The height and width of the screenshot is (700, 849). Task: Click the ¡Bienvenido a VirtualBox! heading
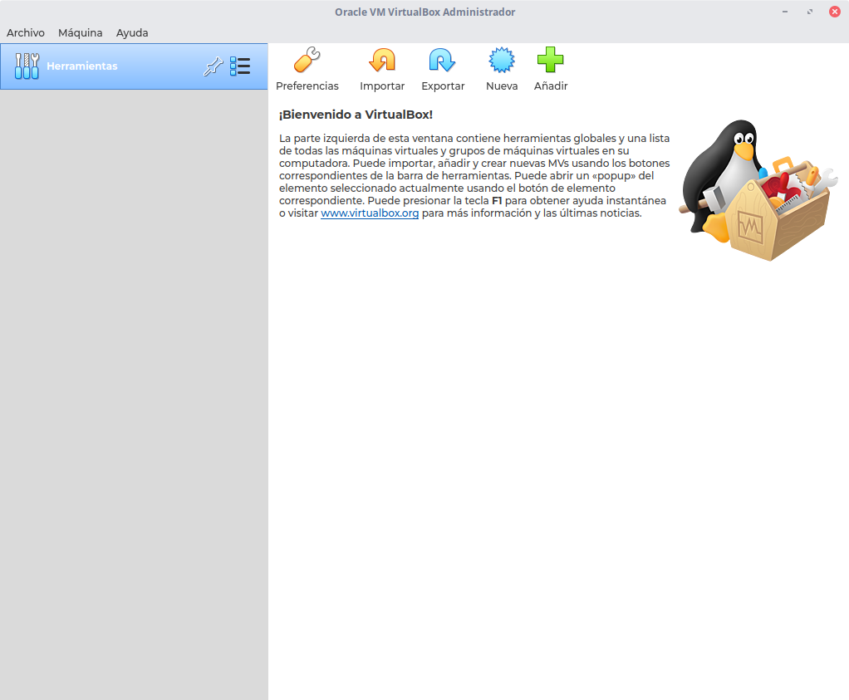coord(356,115)
